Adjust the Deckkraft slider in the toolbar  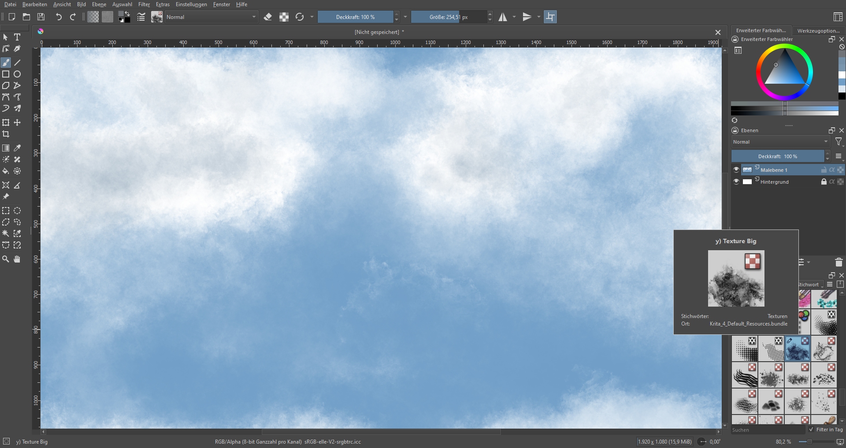point(356,17)
